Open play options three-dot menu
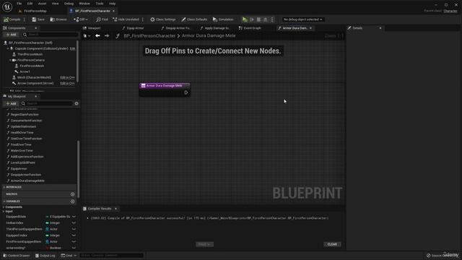 click(x=272, y=19)
